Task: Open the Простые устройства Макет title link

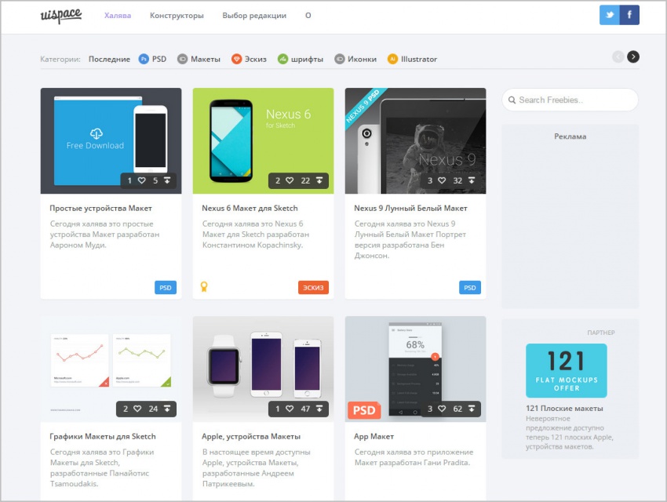Action: pyautogui.click(x=100, y=208)
